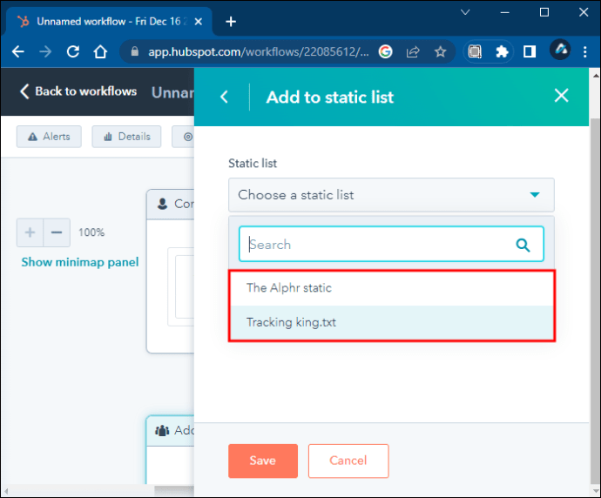Zoom out the workflow canvas
Screen dimensions: 601x498
pyautogui.click(x=57, y=232)
